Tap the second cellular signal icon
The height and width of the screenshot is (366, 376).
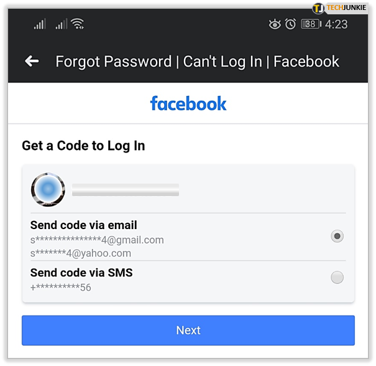pos(62,24)
